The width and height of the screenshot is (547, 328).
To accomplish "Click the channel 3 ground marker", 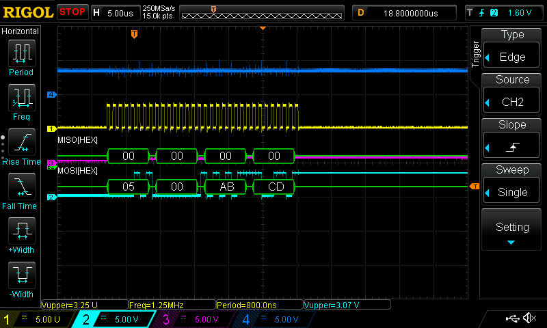I will pos(51,163).
